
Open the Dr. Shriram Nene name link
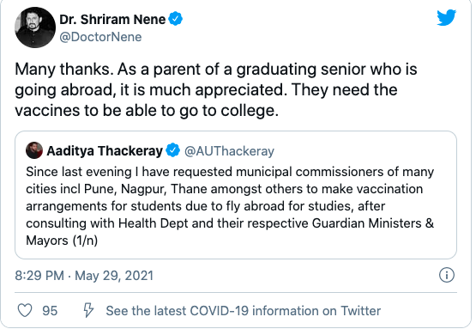(112, 20)
